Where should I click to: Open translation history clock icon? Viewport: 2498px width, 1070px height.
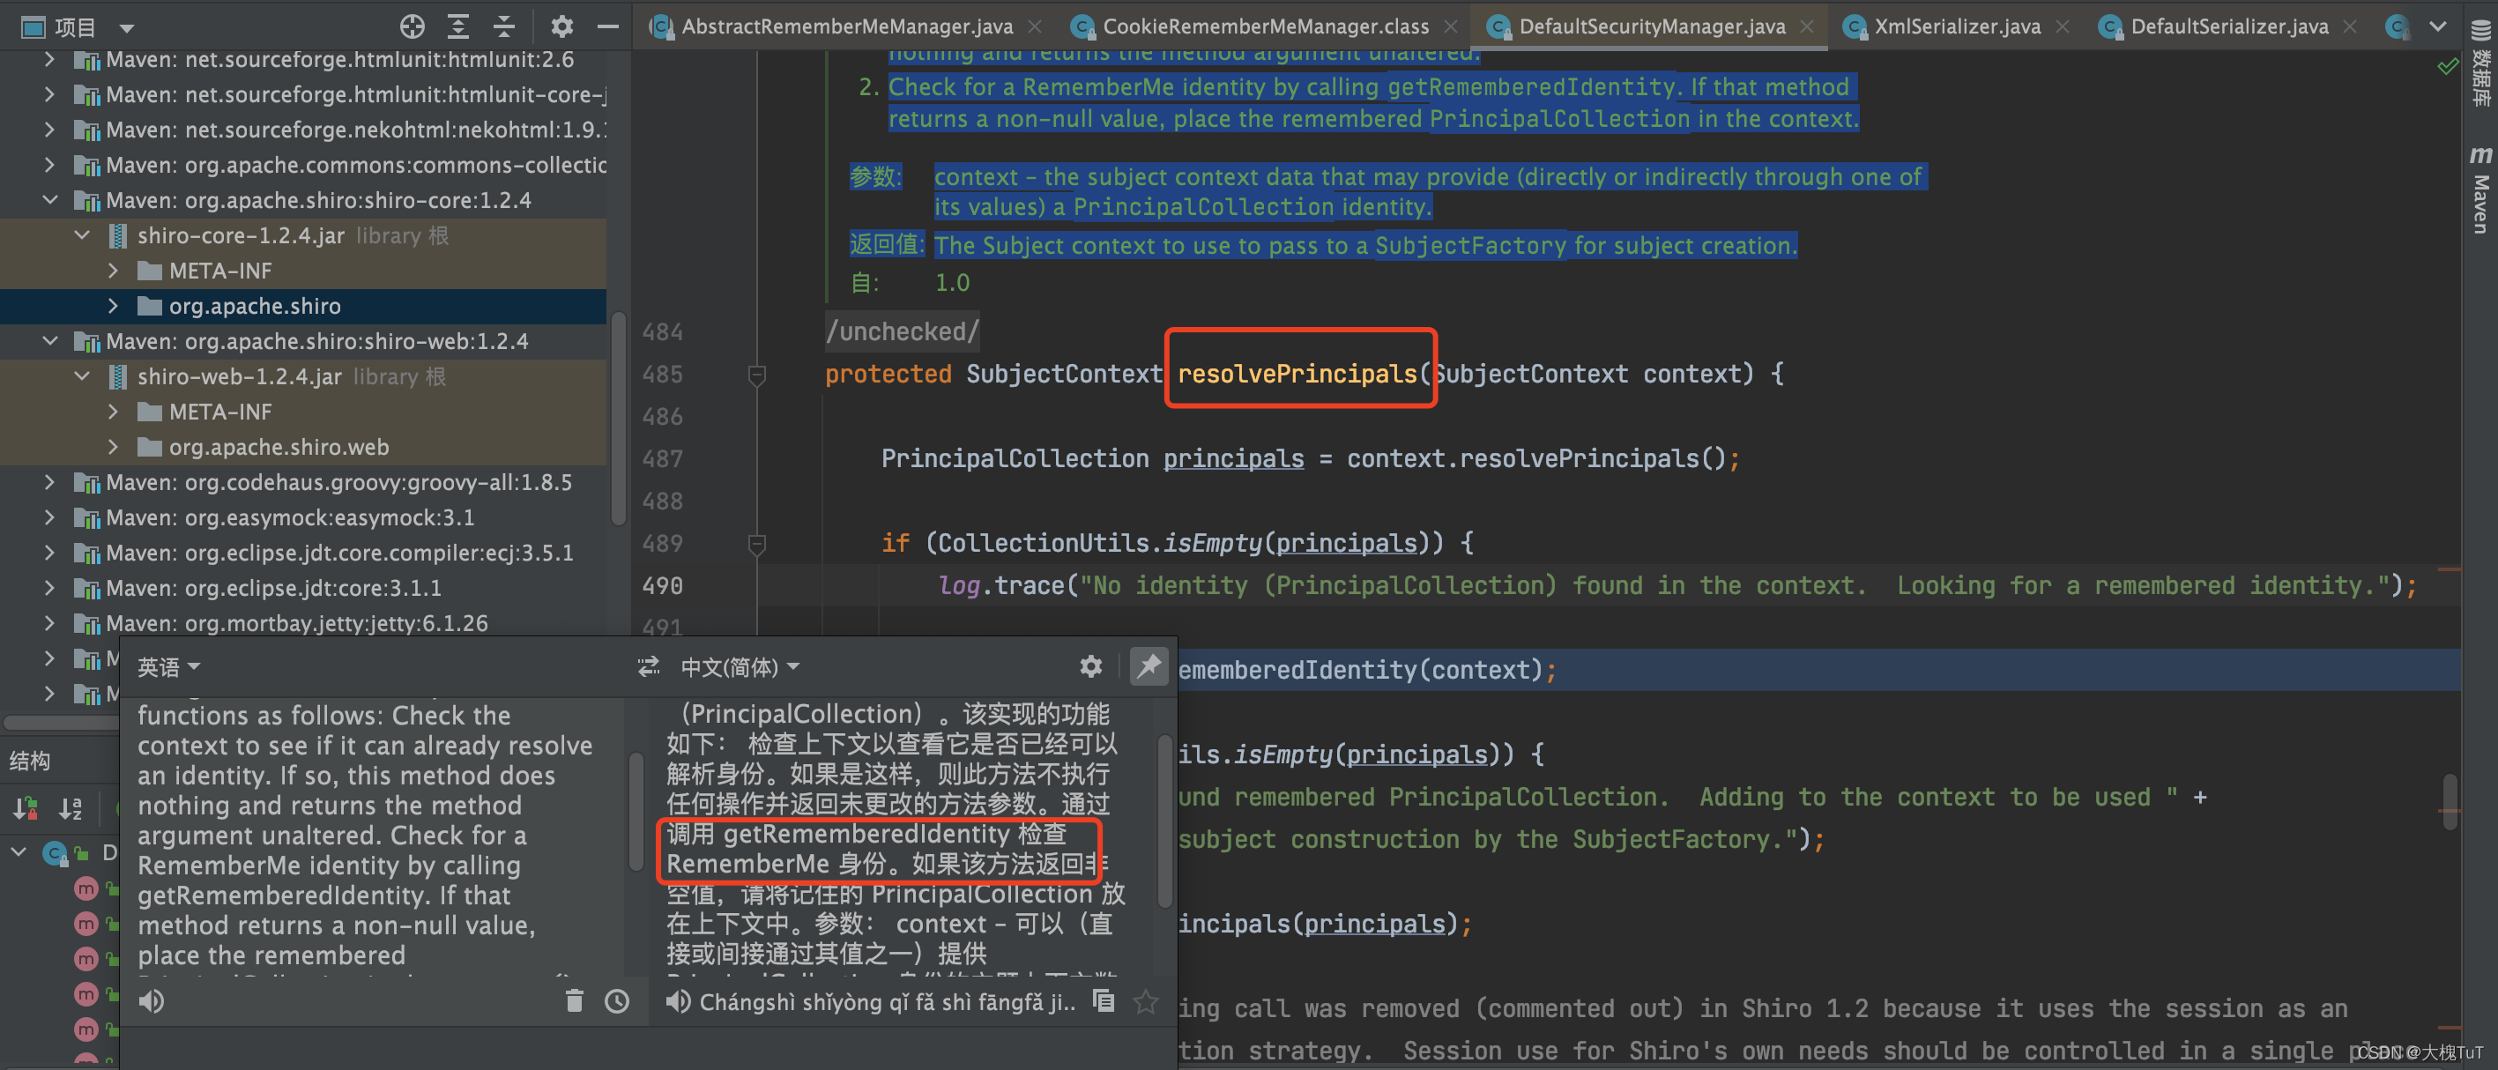tap(617, 1000)
